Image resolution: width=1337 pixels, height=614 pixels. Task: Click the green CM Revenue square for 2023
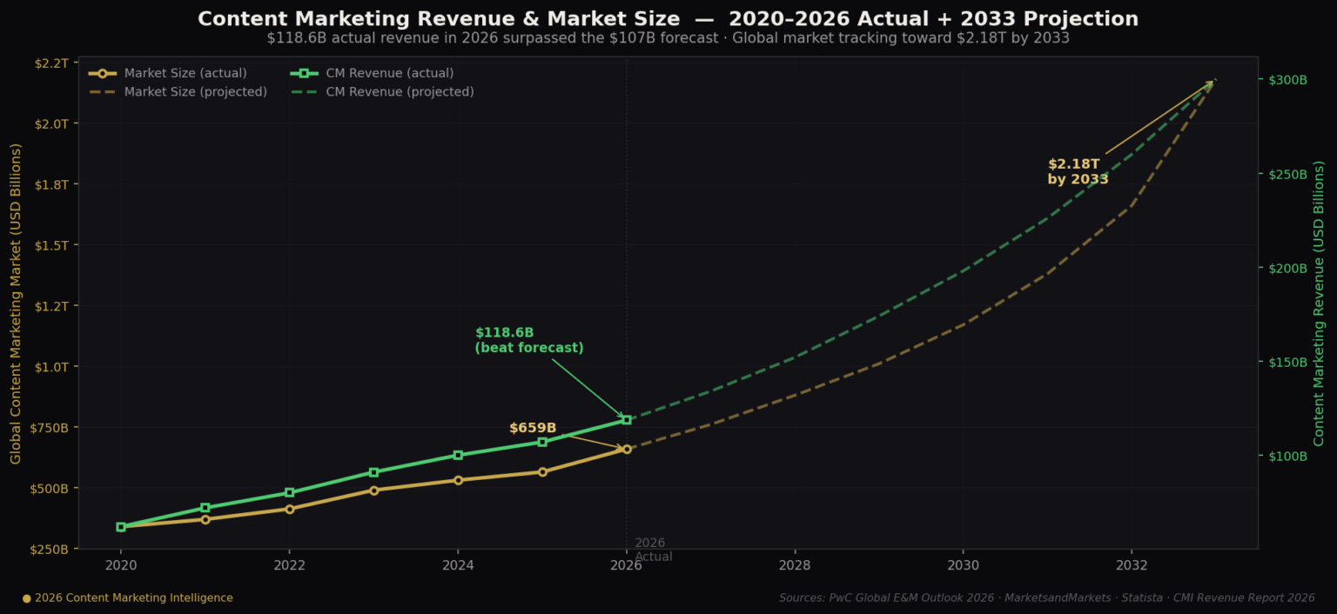point(373,472)
